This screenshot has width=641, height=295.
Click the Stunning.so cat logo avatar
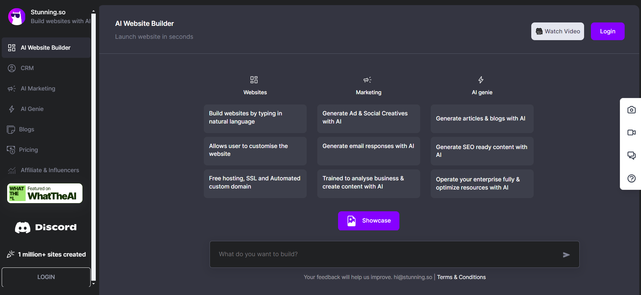17,17
